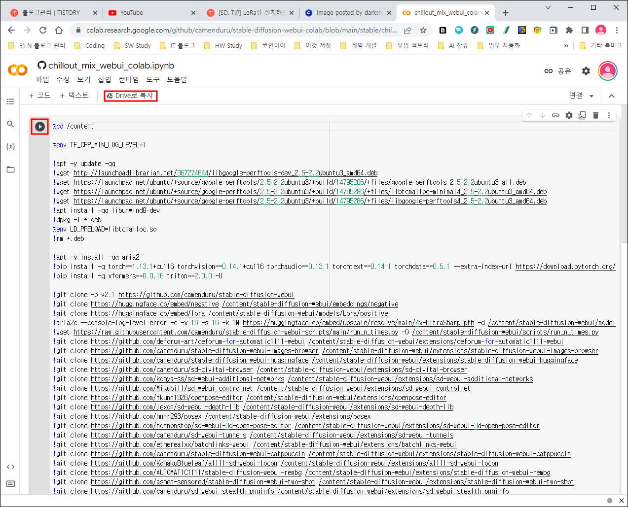Screen dimensions: 628x507
Task: Expand hidden bookmarks with » chevron
Action: pyautogui.click(x=566, y=45)
